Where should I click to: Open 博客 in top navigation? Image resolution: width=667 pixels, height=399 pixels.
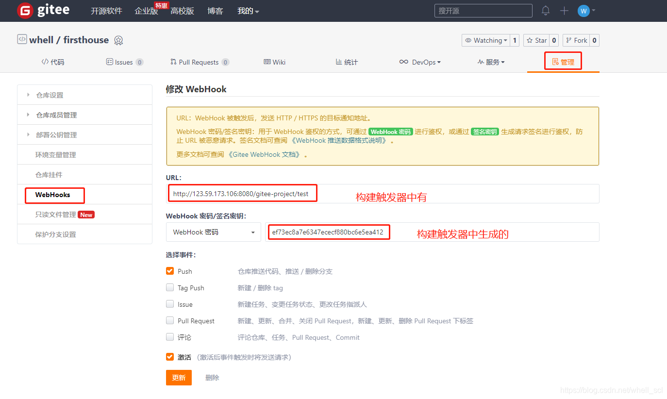click(215, 11)
